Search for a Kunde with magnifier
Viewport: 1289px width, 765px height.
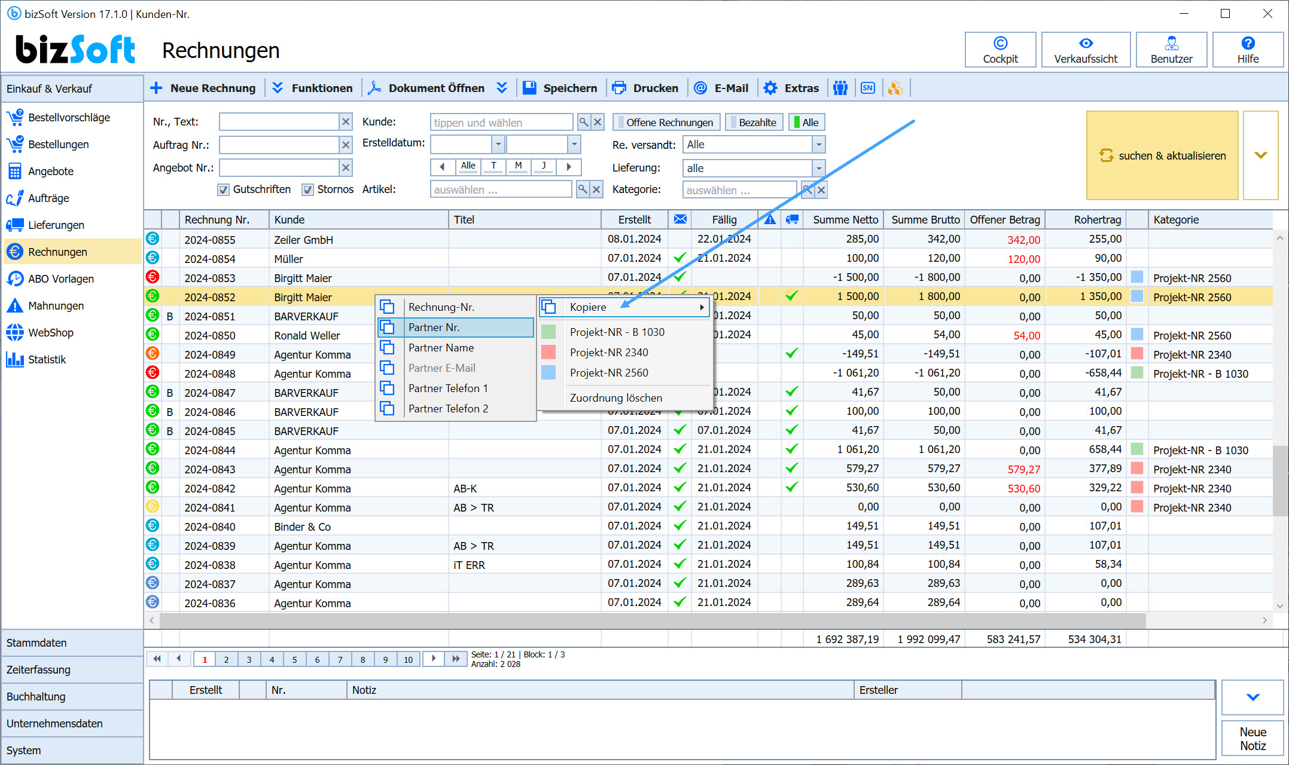[584, 122]
